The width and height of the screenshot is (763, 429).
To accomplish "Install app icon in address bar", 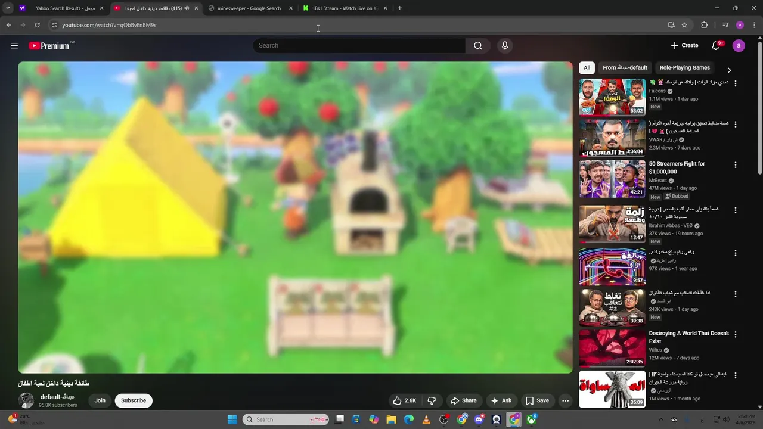I will point(671,25).
